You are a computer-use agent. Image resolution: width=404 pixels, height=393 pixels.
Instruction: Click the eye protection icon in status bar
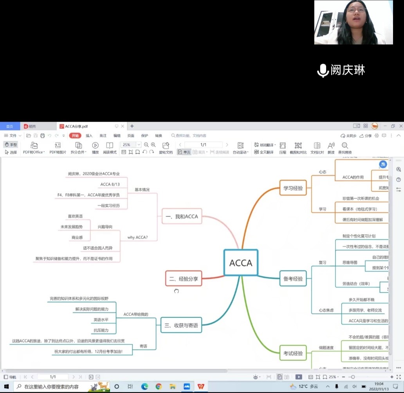tap(256, 377)
